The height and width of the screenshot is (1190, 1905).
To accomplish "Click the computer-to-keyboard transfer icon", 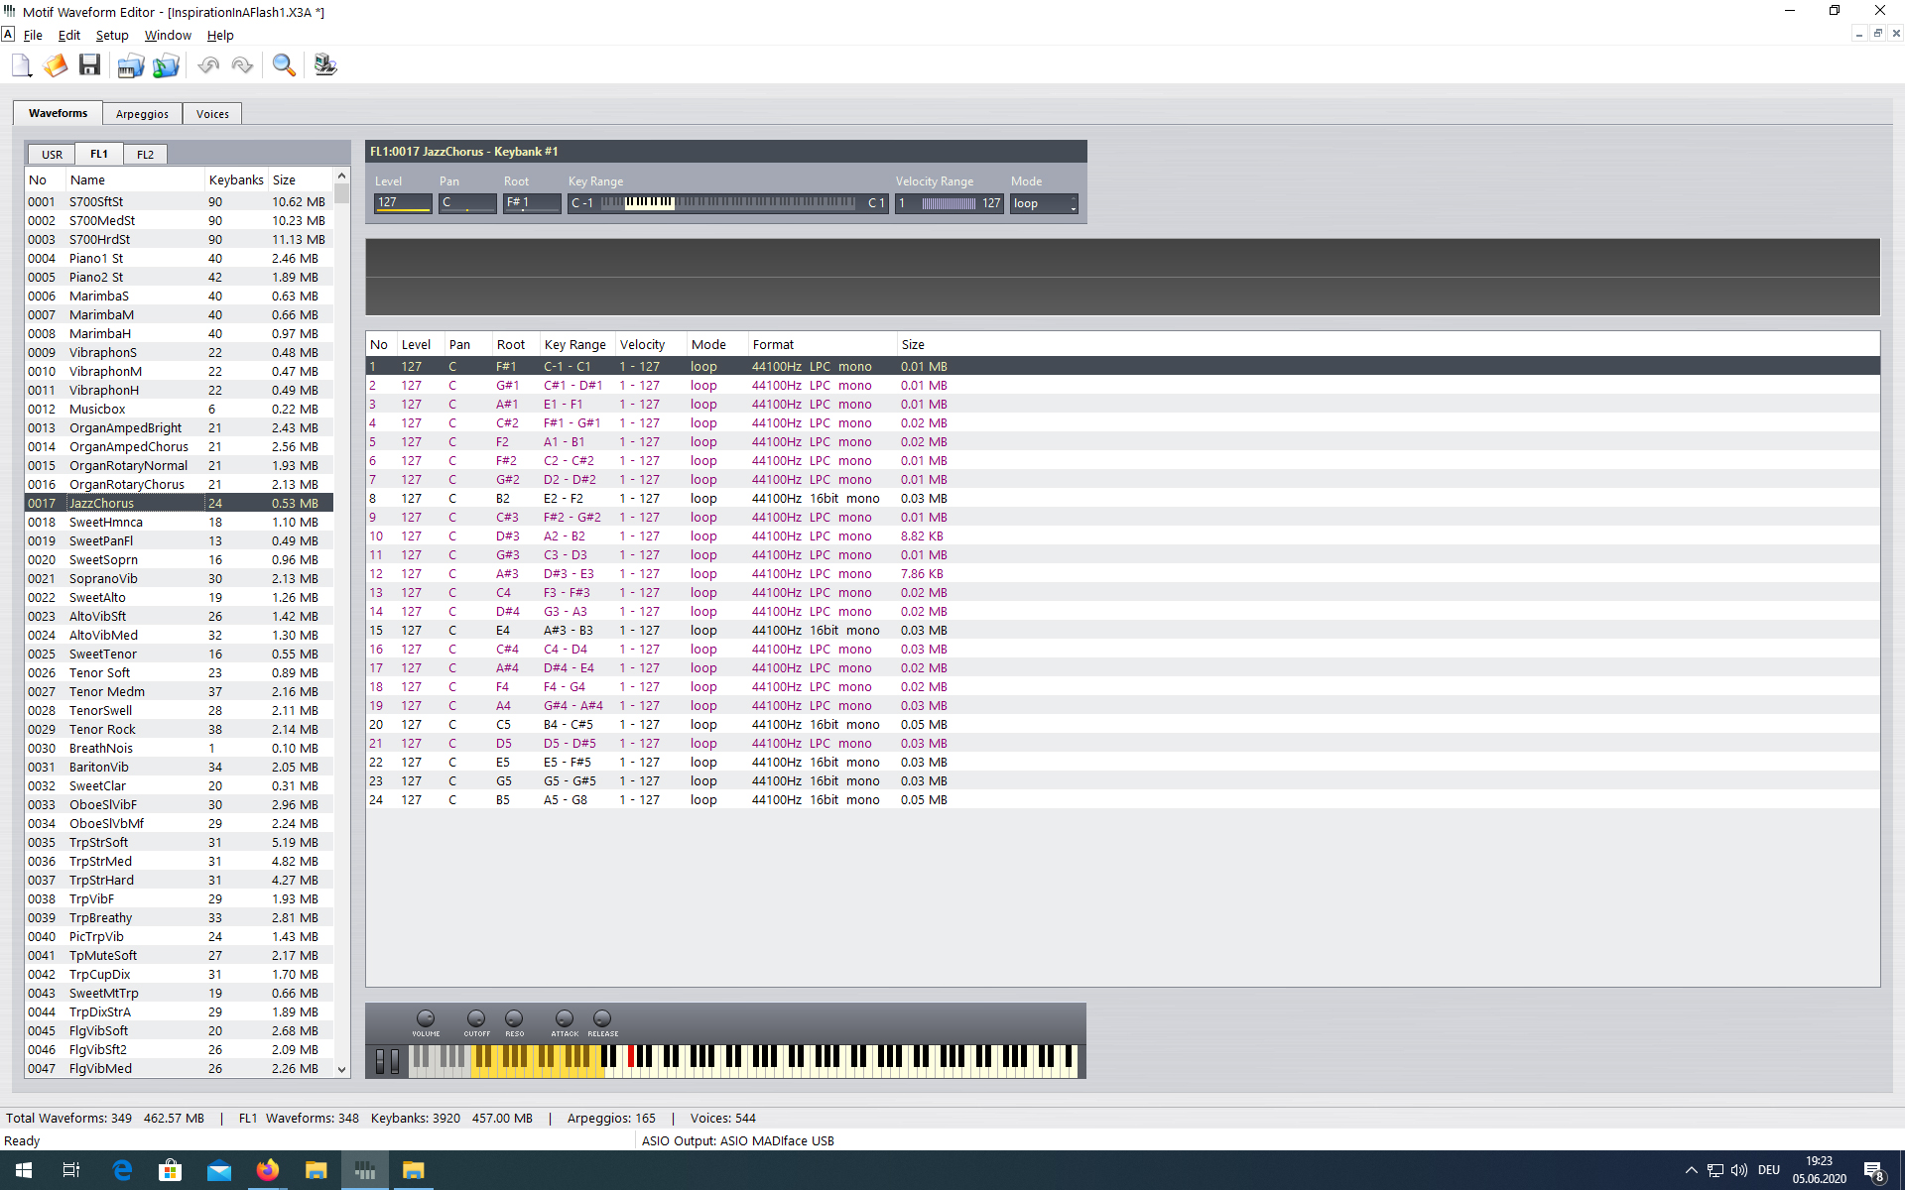I will click(324, 65).
